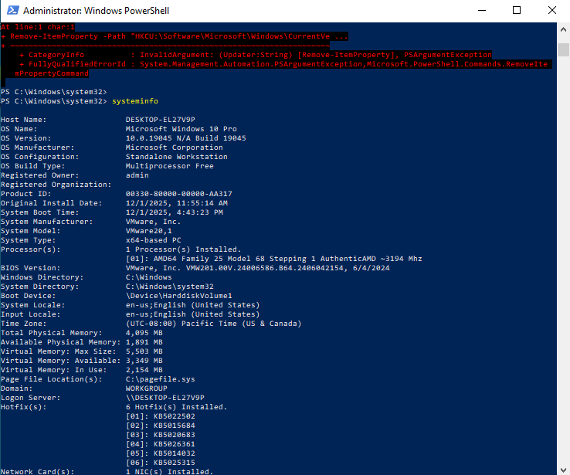Click the 'Network Card(s):' label
The height and width of the screenshot is (475, 570).
pos(37,471)
